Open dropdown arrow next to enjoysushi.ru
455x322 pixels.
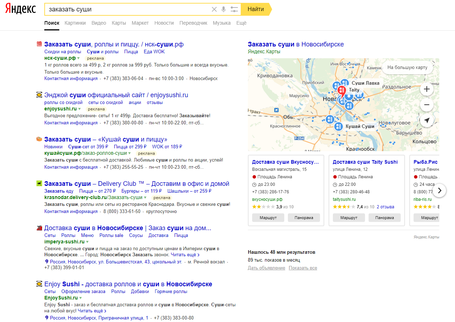tap(80, 109)
